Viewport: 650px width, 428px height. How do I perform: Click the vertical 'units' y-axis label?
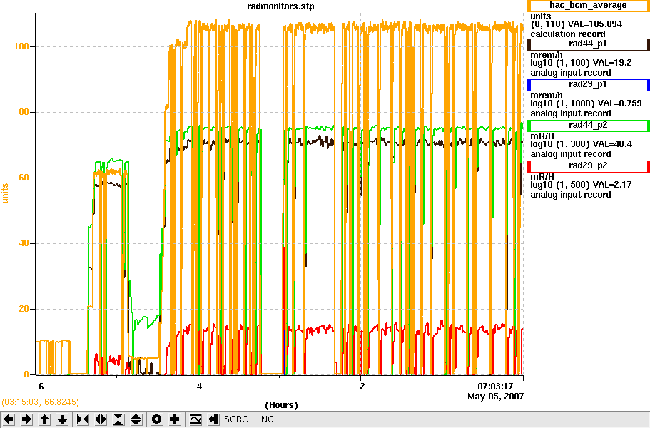[5, 193]
